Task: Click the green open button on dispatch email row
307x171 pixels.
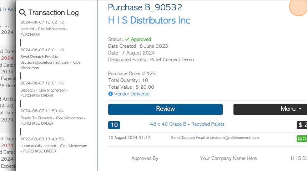Action: pos(302,139)
